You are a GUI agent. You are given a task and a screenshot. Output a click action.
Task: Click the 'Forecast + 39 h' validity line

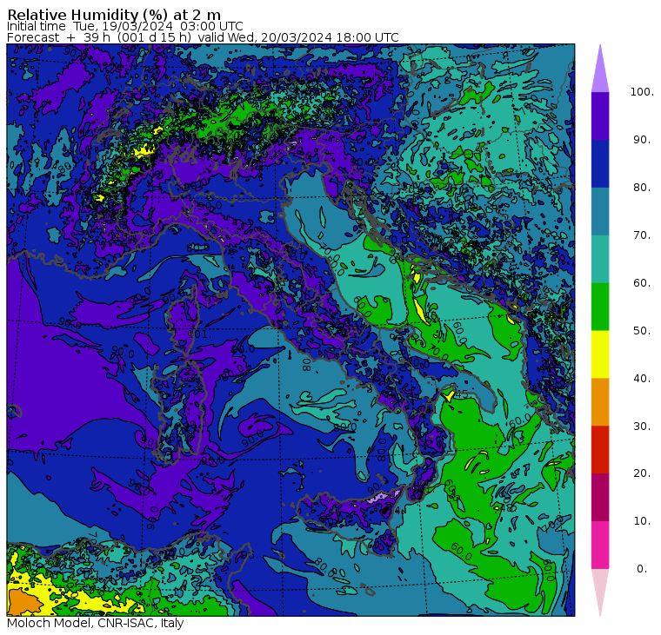(203, 37)
